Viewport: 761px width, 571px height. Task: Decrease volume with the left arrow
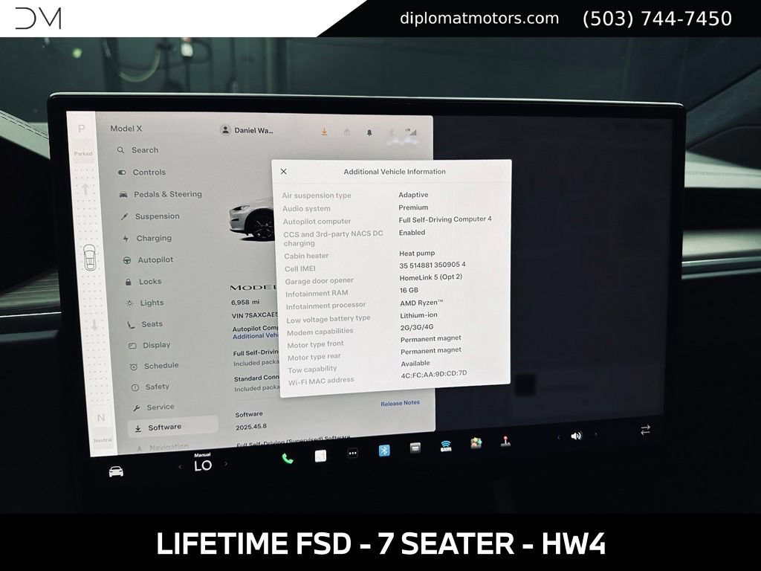coord(558,437)
